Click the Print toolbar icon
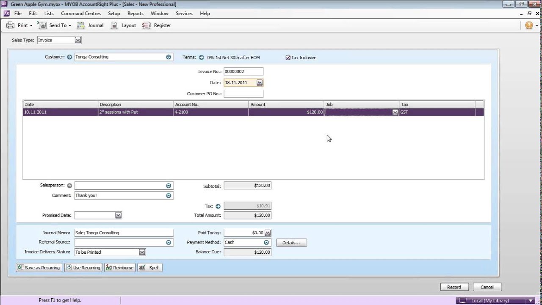The width and height of the screenshot is (542, 305). point(11,25)
